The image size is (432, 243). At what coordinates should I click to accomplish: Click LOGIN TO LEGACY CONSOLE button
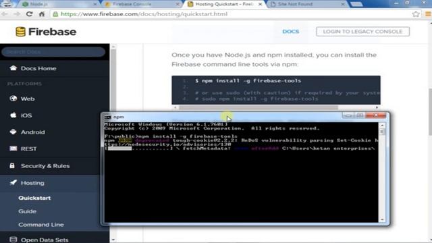click(x=362, y=32)
